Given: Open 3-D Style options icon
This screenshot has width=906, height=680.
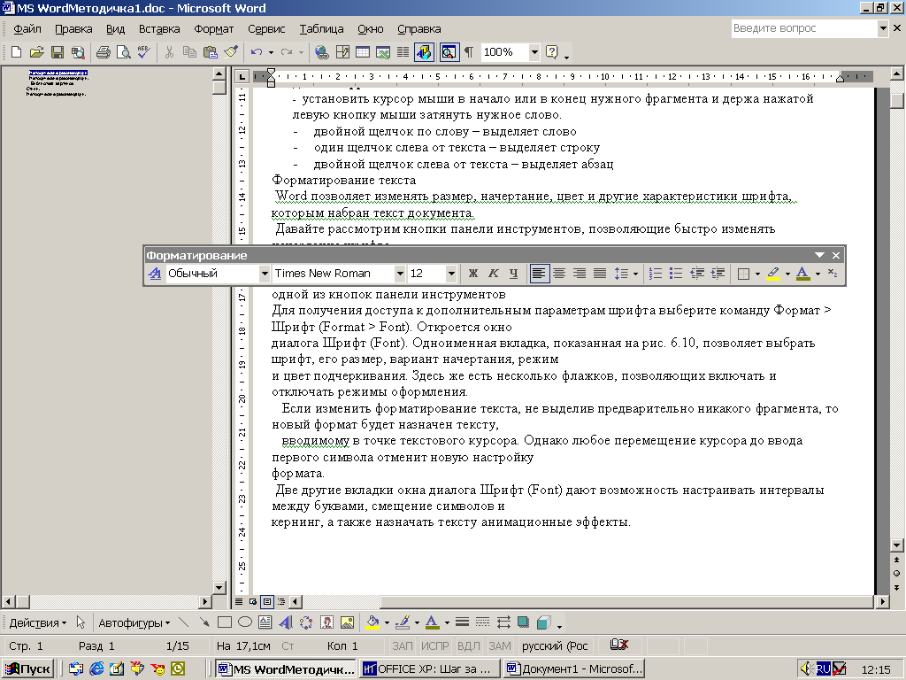Looking at the screenshot, I should pyautogui.click(x=543, y=622).
